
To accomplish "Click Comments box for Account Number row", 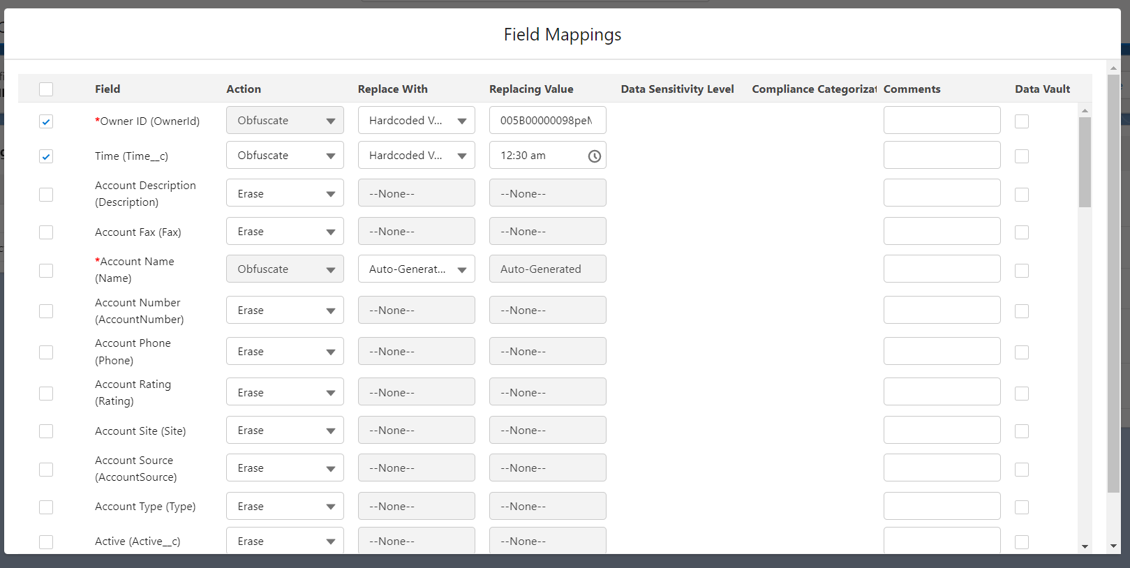I will (x=942, y=311).
